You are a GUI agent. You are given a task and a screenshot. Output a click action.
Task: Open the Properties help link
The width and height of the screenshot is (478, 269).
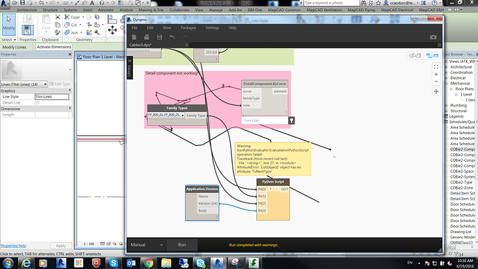(13, 245)
